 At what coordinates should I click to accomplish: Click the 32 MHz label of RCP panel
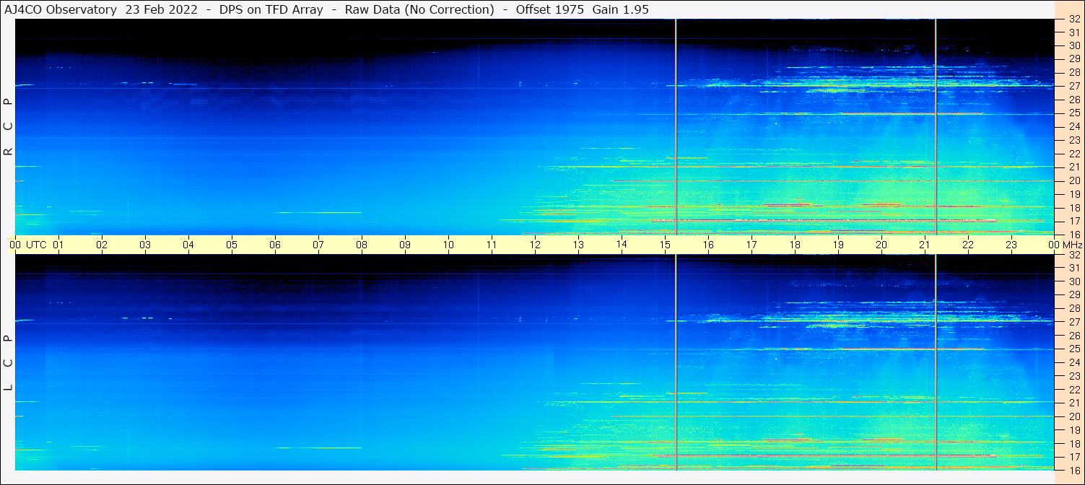[1074, 19]
